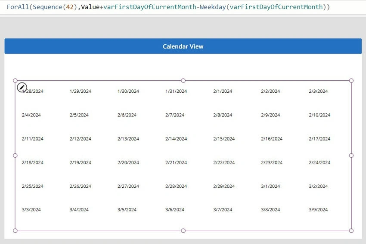
Task: Click the 2/6/2024 date cell
Action: (x=127, y=115)
